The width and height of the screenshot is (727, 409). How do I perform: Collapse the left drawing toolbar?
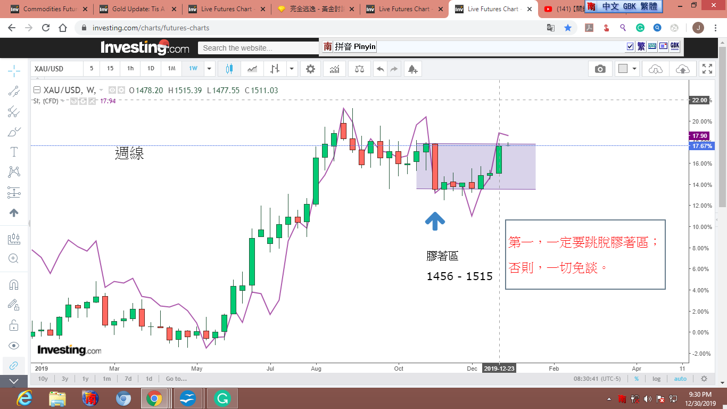tap(14, 381)
